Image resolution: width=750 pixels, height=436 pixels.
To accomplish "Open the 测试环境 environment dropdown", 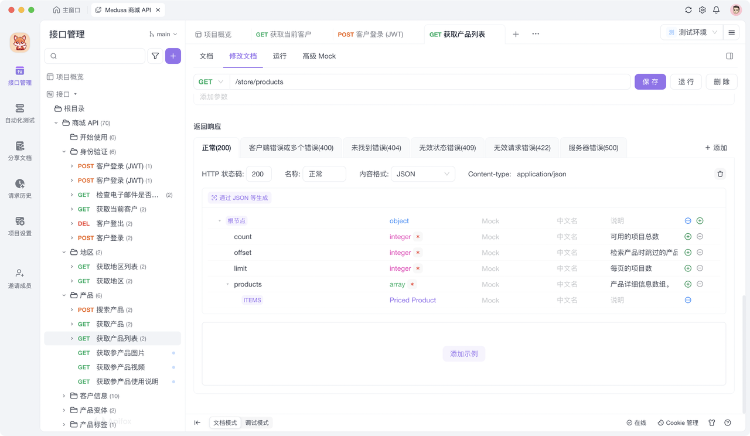I will pyautogui.click(x=691, y=33).
